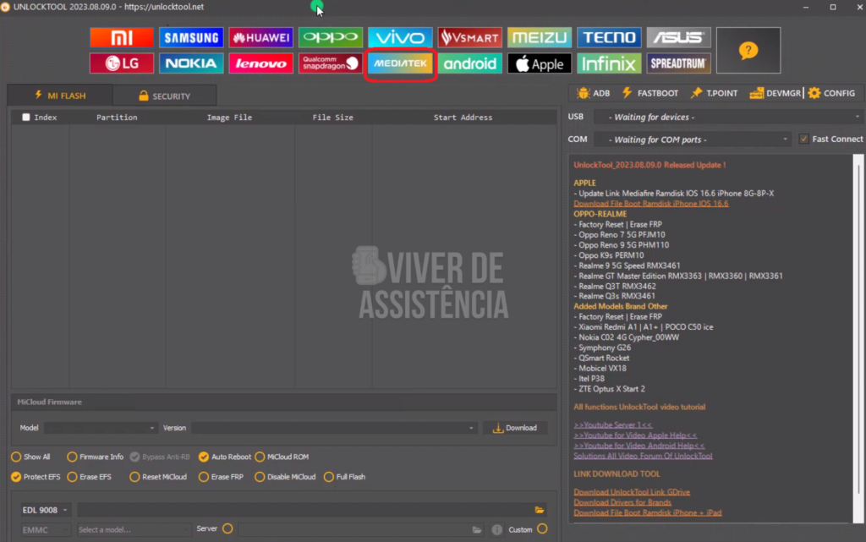Open the question mark help tile

(748, 50)
